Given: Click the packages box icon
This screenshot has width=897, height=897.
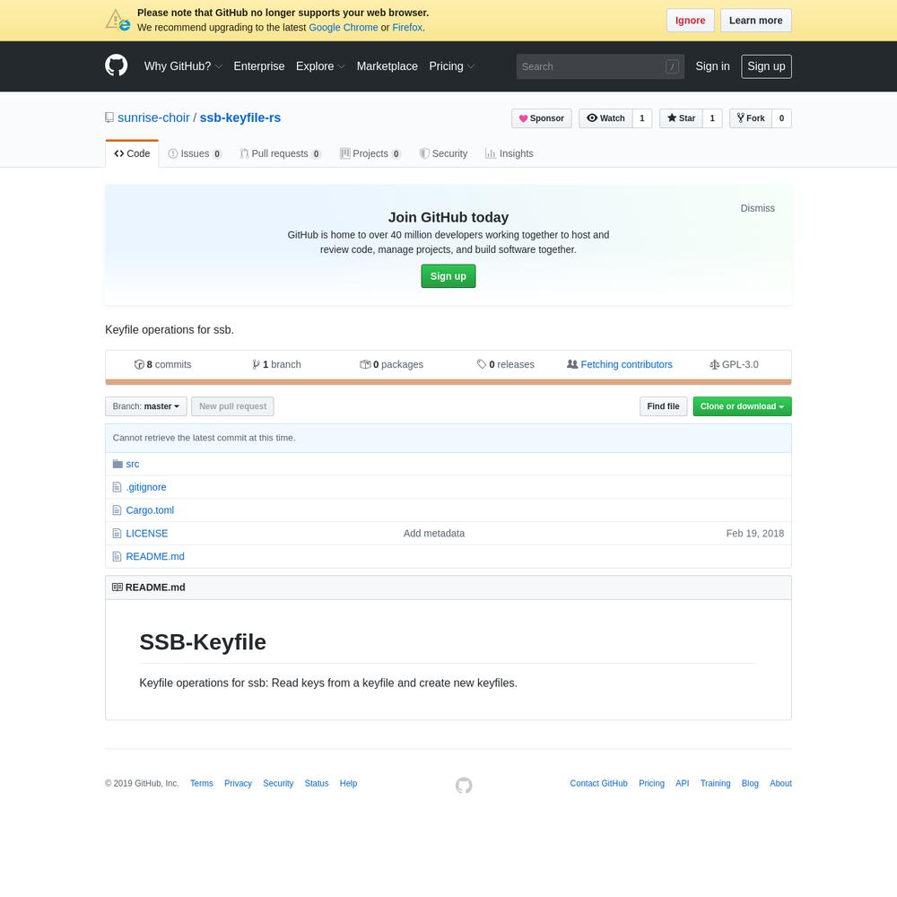Looking at the screenshot, I should tap(365, 364).
